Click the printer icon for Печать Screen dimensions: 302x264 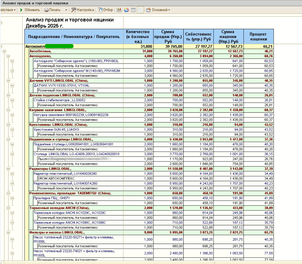[46, 10]
